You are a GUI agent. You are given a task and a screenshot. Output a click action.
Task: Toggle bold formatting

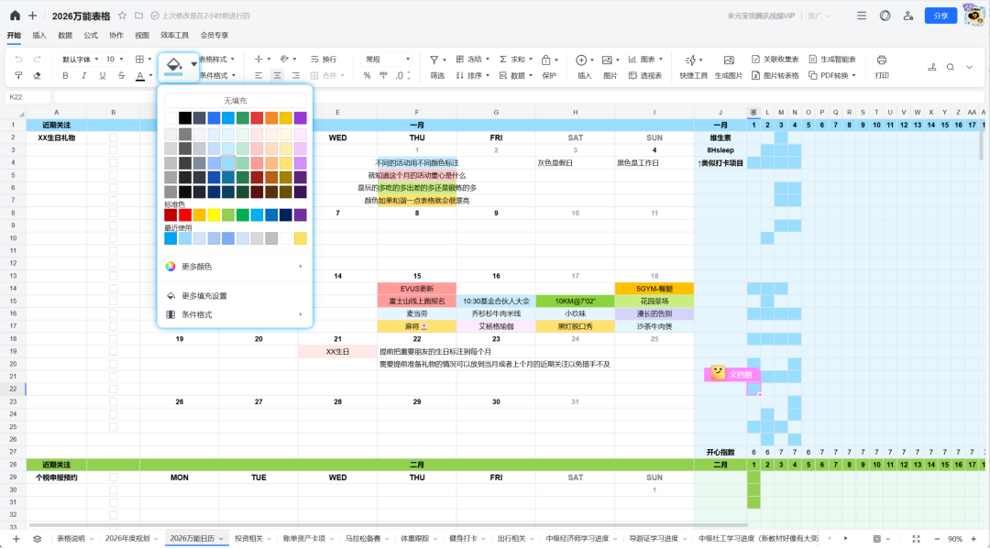(x=67, y=76)
